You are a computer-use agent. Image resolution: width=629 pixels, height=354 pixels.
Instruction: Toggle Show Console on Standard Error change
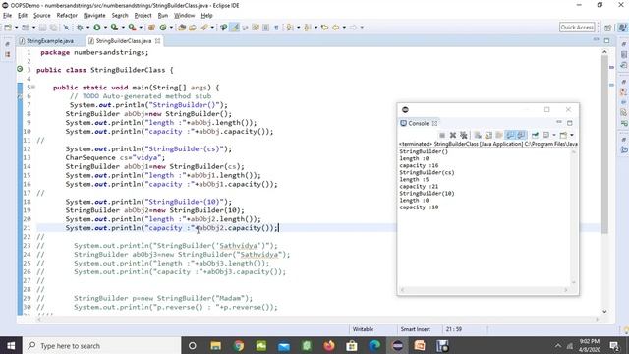(x=521, y=135)
